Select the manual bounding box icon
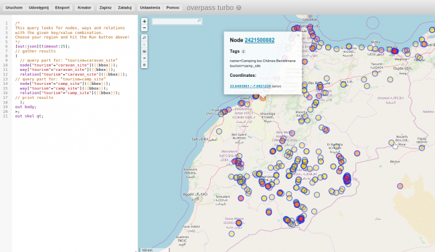Viewport: 435px width, 252px height. [145, 51]
